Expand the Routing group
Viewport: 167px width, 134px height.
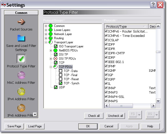click(x=46, y=38)
